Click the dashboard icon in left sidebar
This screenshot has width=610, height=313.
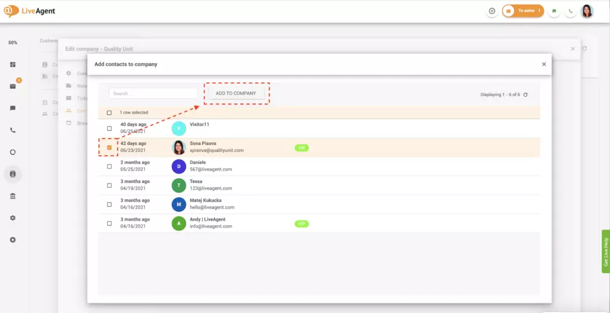click(x=13, y=64)
